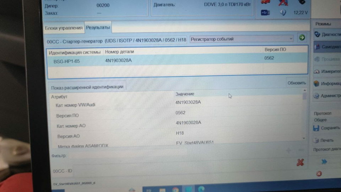Click the Информация books icon
341x192 pixels.
click(316, 83)
